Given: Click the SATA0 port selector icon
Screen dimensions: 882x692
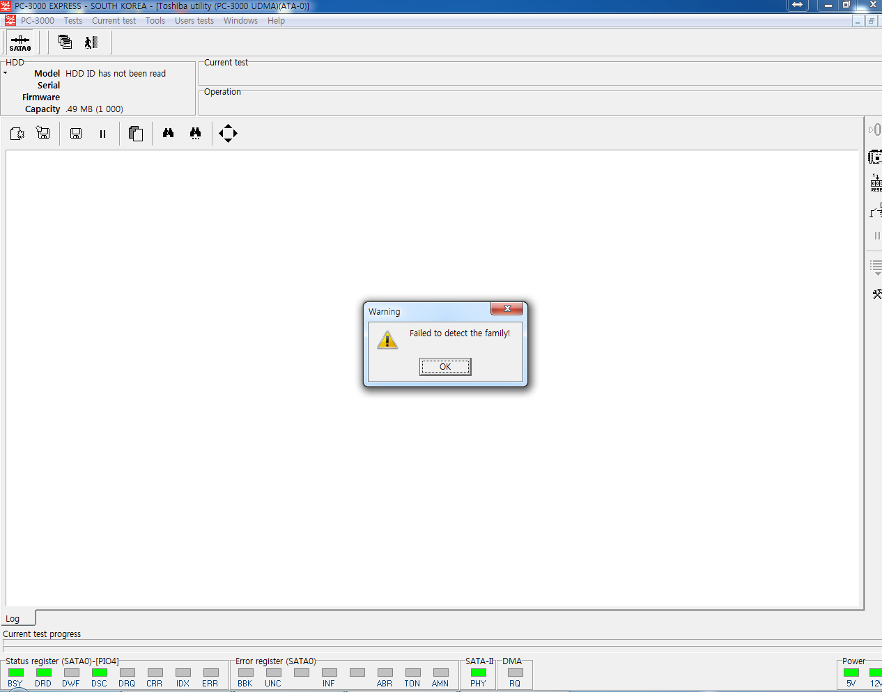Looking at the screenshot, I should coord(20,42).
